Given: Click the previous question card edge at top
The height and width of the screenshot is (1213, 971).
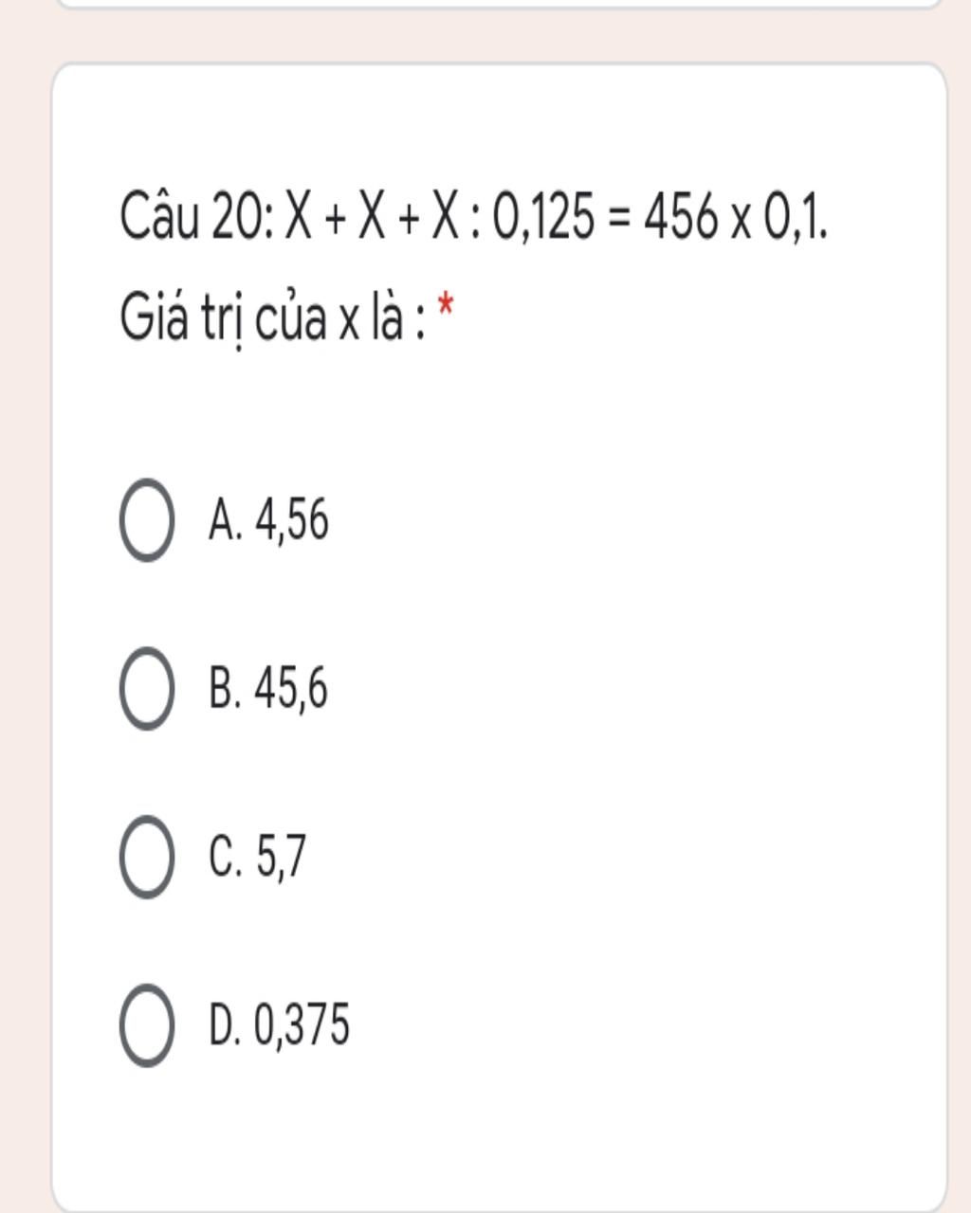Looking at the screenshot, I should [499, 5].
